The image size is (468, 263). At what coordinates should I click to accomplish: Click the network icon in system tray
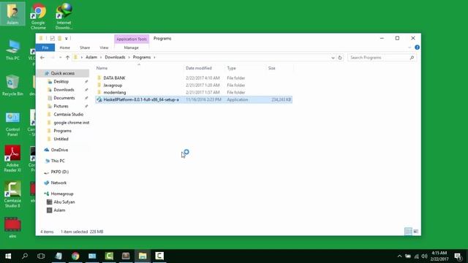point(416,256)
